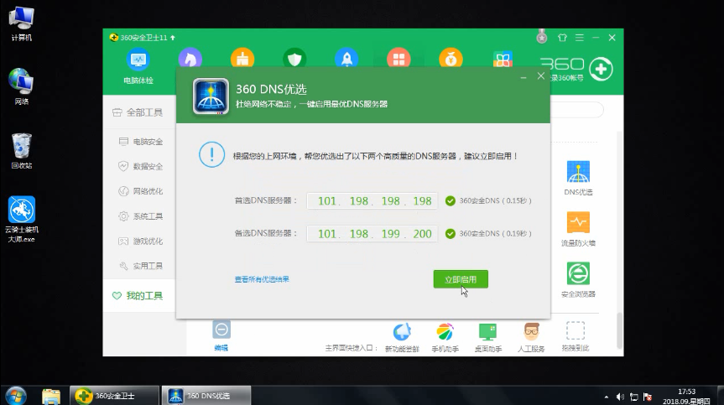Open the 电脑体检 computer checkup icon
Viewport: 724px width, 405px height.
point(138,66)
